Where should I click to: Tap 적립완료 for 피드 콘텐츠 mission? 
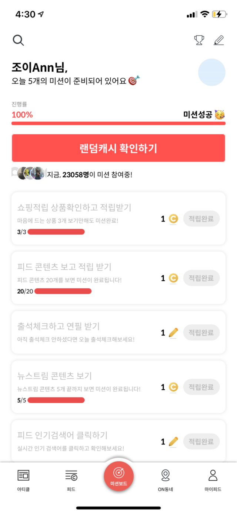[201, 278]
